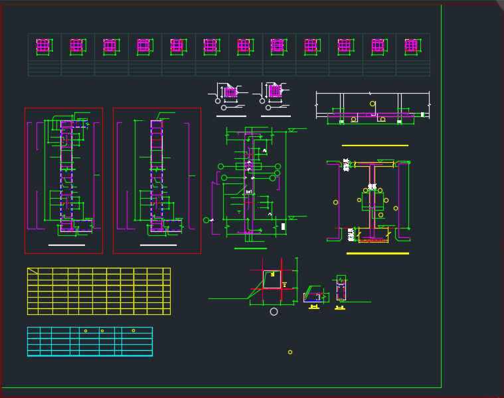Click white title line under left red-framed section
504x398 pixels.
(x=66, y=245)
